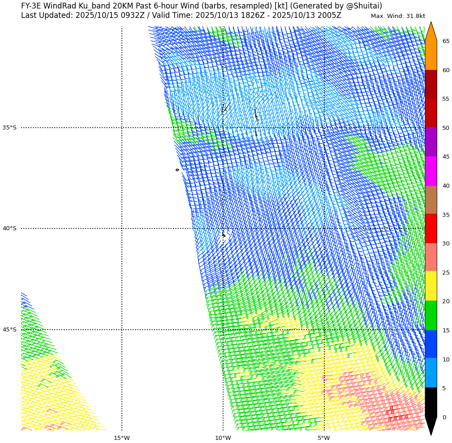This screenshot has width=452, height=443.
Task: Click the 5°W longitude axis label
Action: 324,438
